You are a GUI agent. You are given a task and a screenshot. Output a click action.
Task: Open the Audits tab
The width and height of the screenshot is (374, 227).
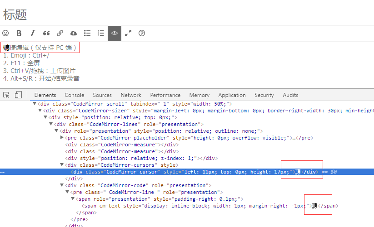click(x=290, y=95)
